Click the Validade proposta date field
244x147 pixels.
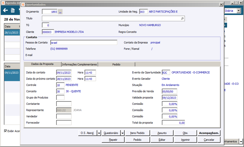coord(170,97)
